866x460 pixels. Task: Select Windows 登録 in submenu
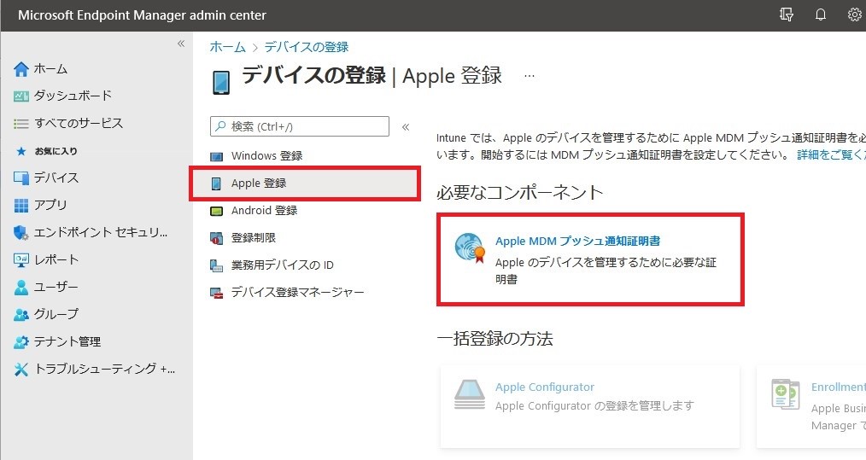pyautogui.click(x=266, y=156)
